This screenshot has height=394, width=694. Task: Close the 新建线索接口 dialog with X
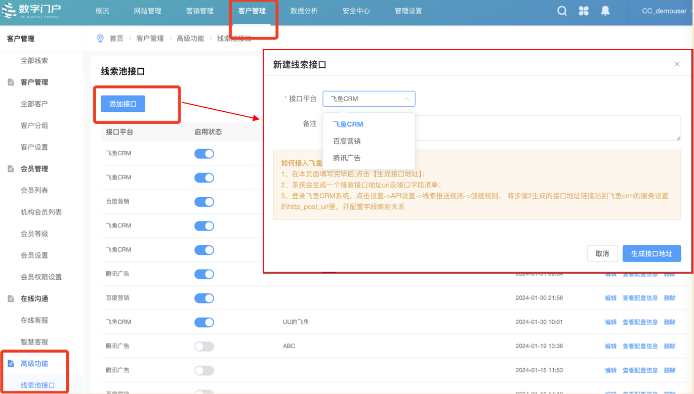[x=677, y=64]
